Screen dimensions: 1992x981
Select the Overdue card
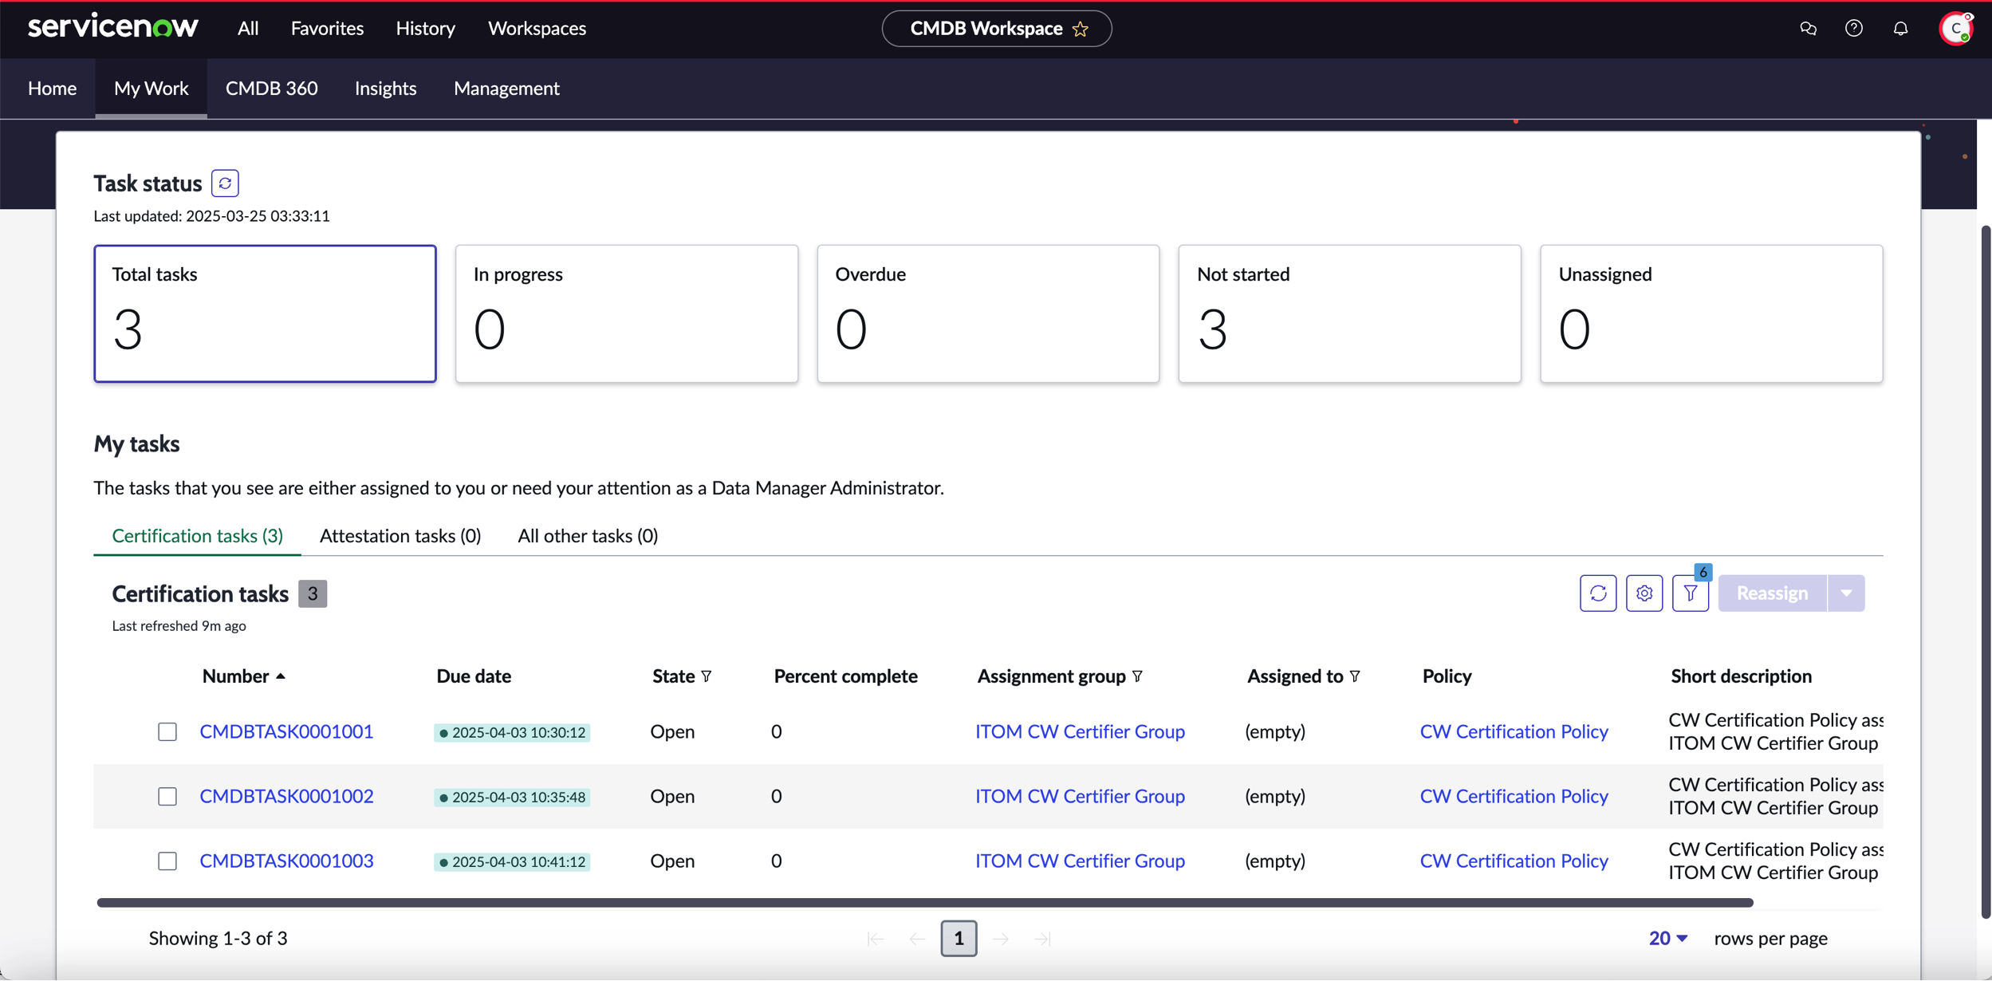[988, 313]
